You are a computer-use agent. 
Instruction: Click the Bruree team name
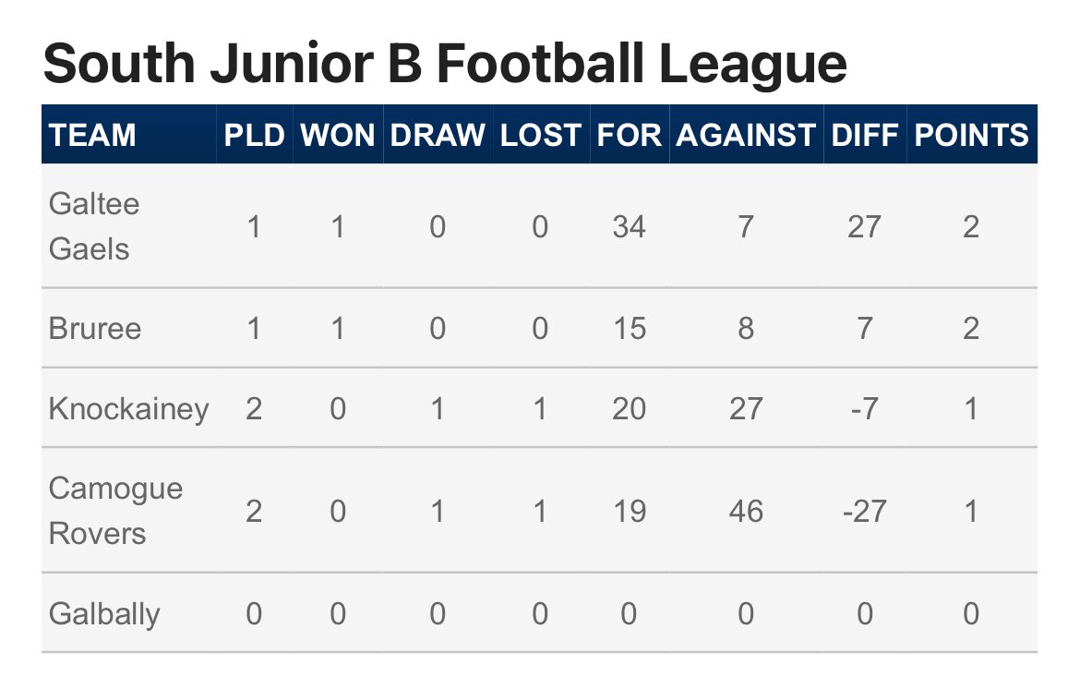(95, 328)
